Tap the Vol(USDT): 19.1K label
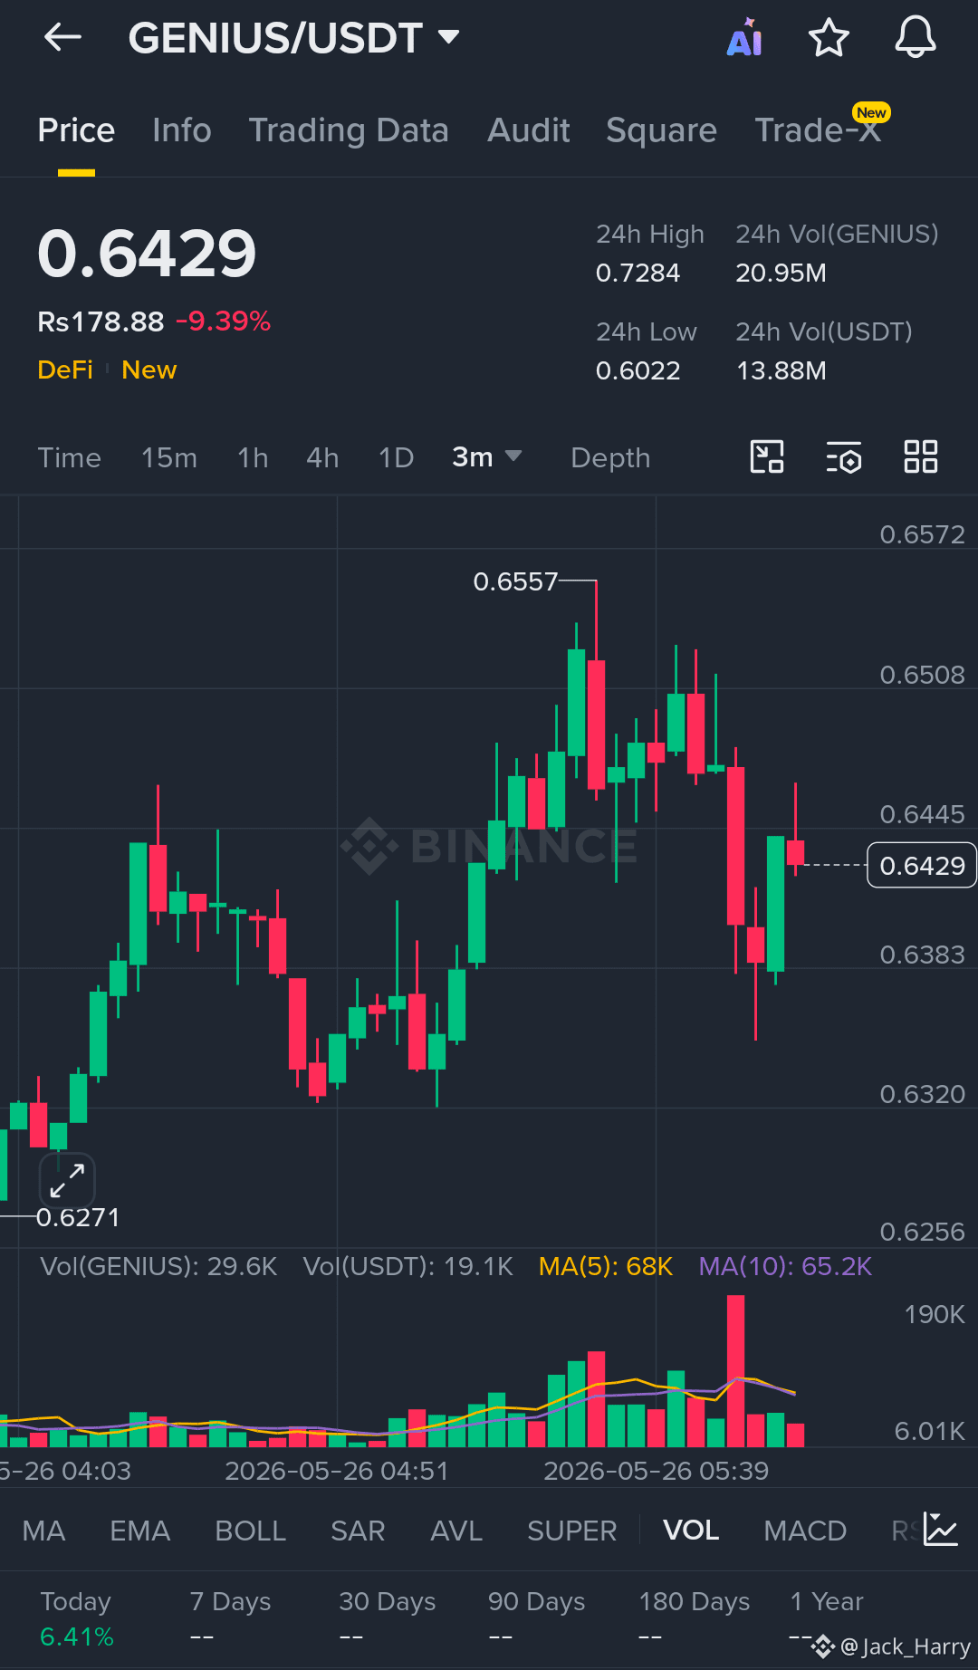Screen dimensions: 978x1670 click(407, 1266)
